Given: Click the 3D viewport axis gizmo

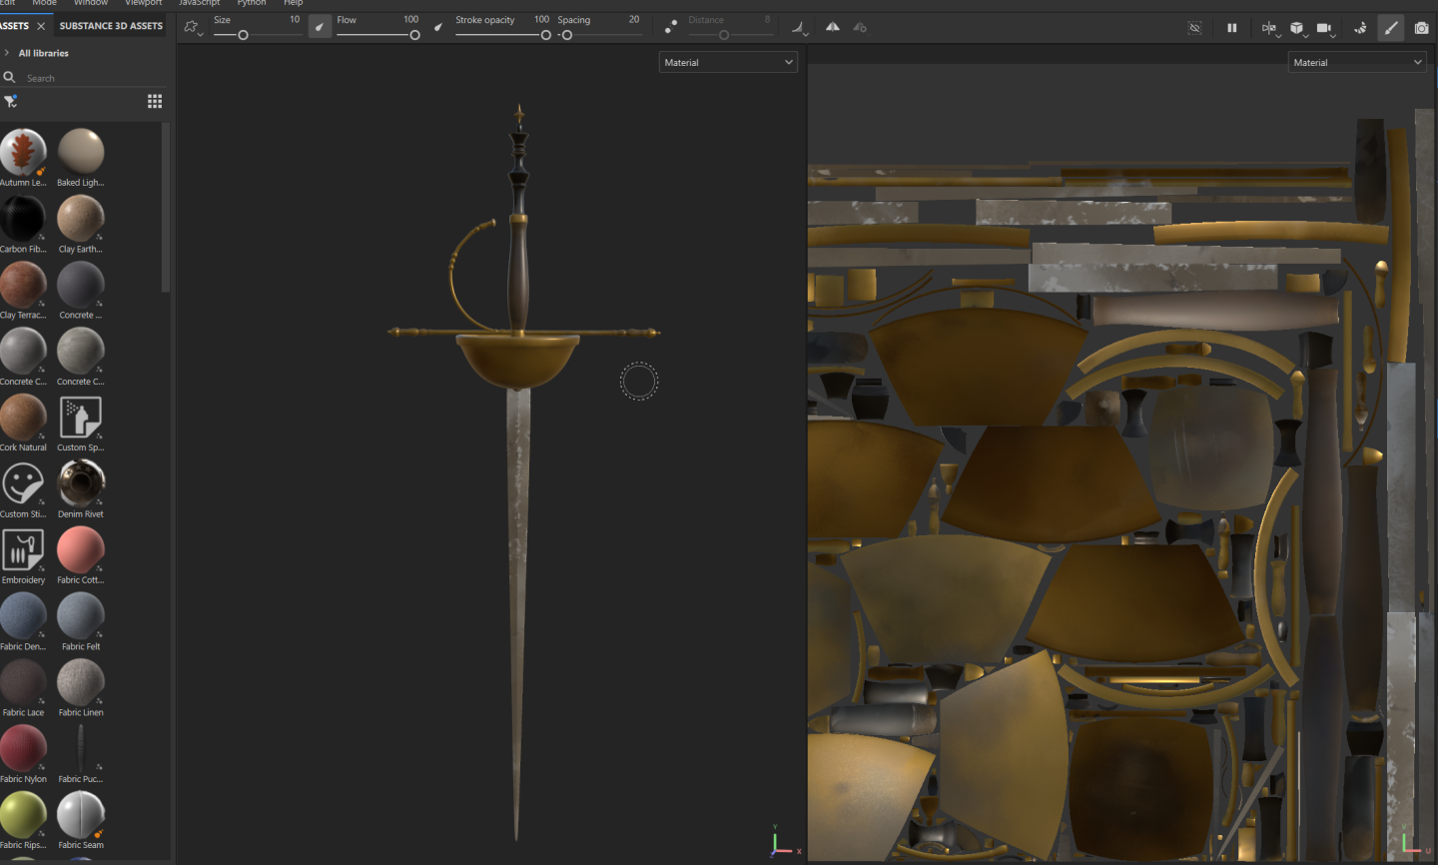Looking at the screenshot, I should (x=784, y=841).
